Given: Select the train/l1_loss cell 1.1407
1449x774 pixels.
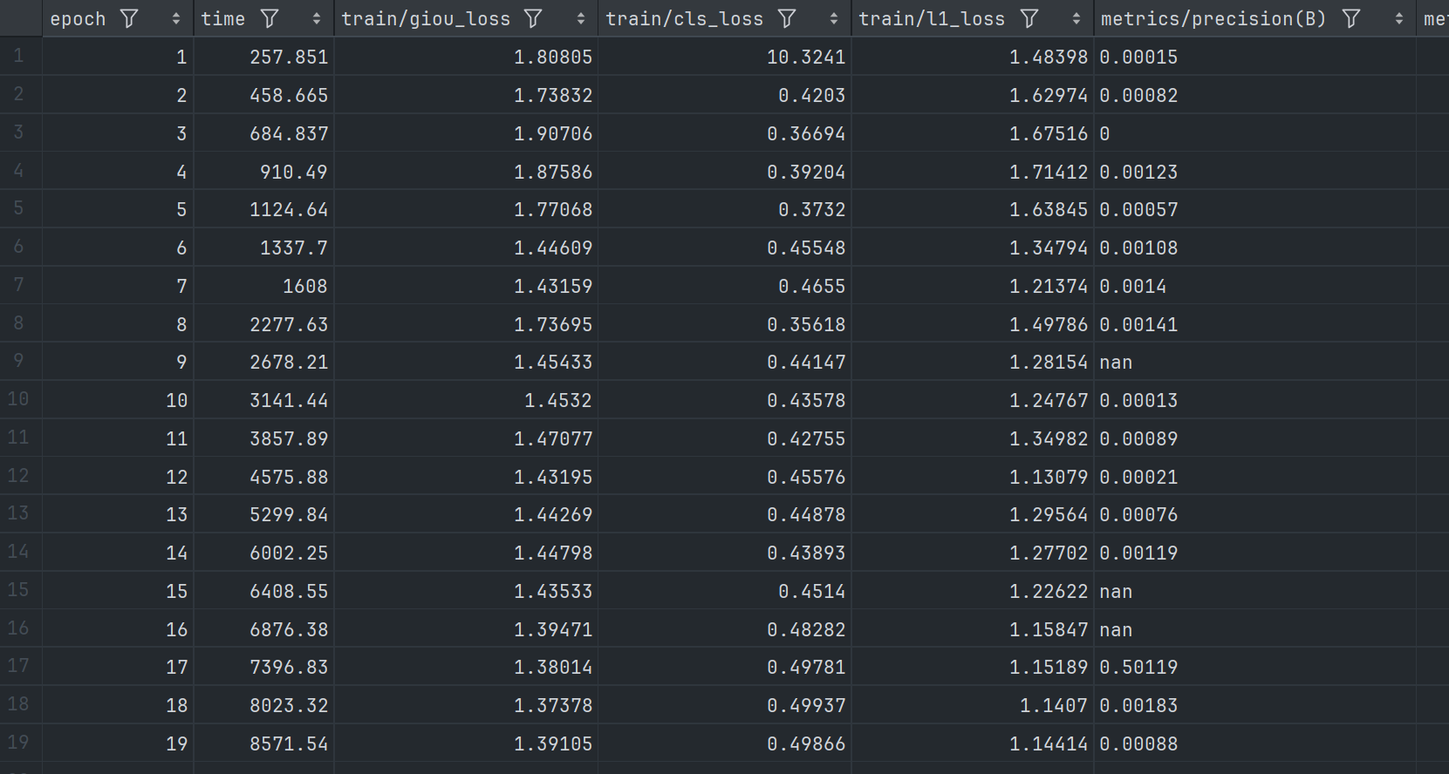Looking at the screenshot, I should point(1053,706).
